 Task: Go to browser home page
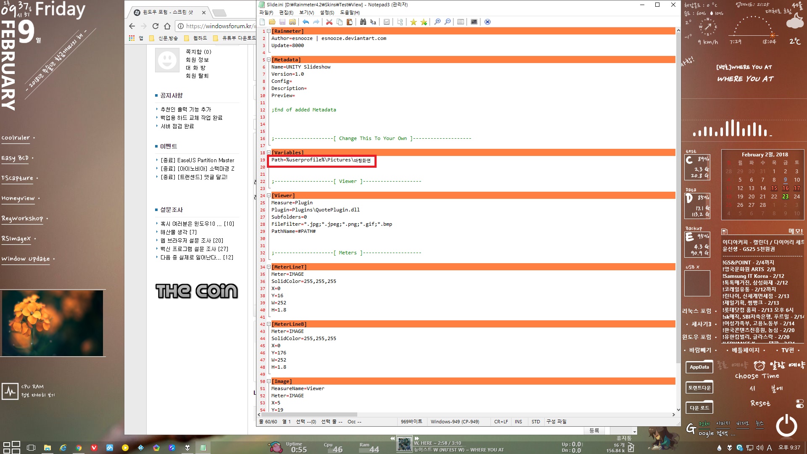167,26
